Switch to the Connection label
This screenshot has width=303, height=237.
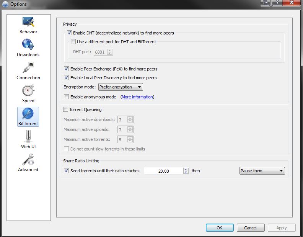pyautogui.click(x=28, y=78)
